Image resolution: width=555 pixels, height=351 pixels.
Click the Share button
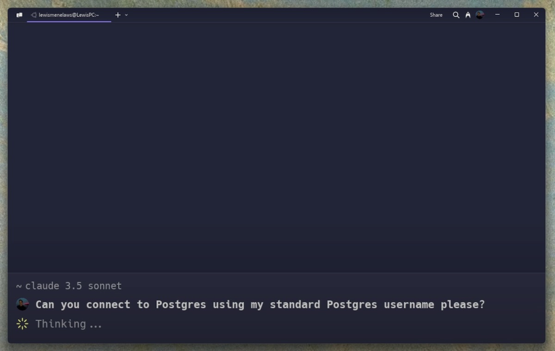[x=436, y=15]
